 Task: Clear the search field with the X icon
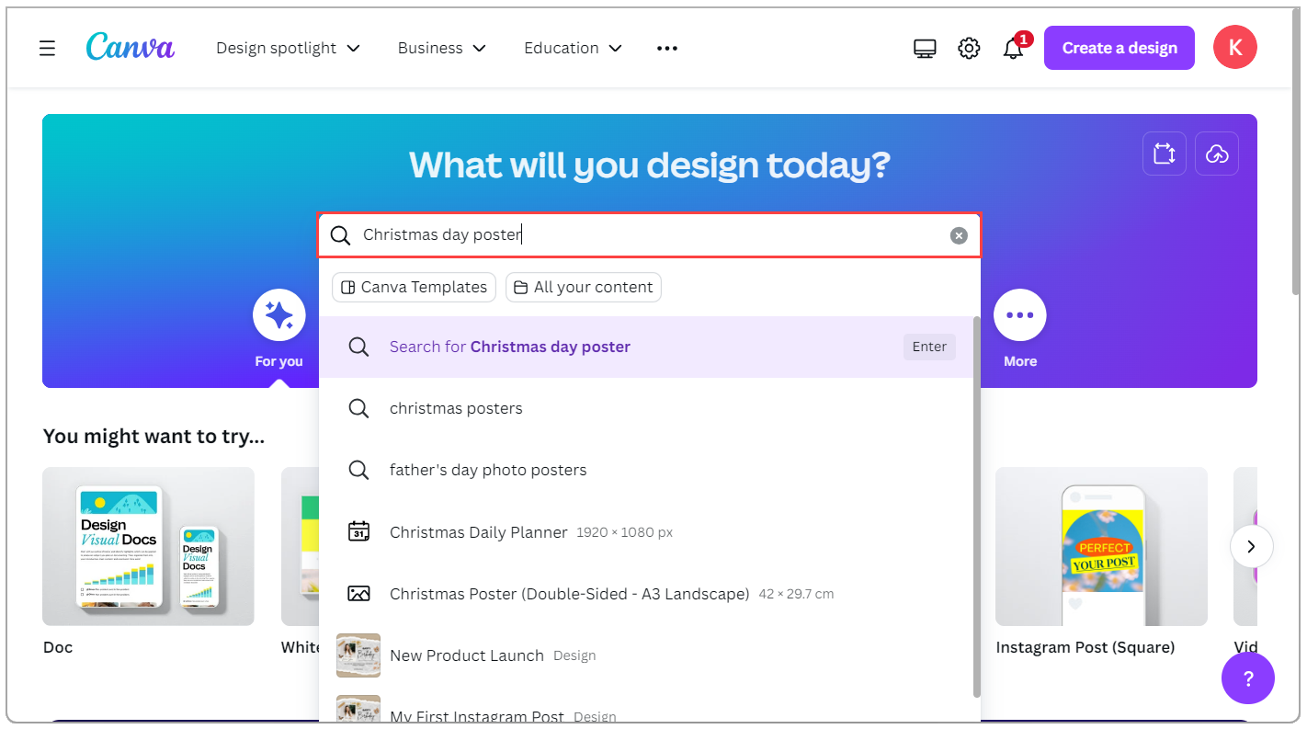pyautogui.click(x=959, y=235)
